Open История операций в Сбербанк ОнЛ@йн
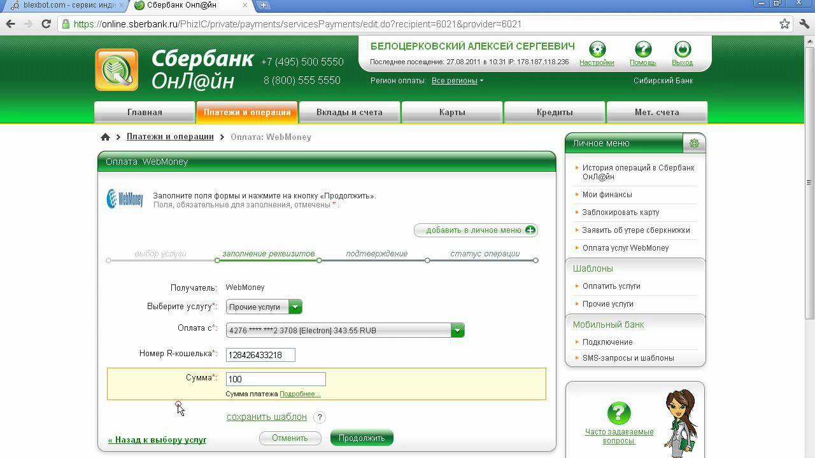815x458 pixels. (x=639, y=172)
